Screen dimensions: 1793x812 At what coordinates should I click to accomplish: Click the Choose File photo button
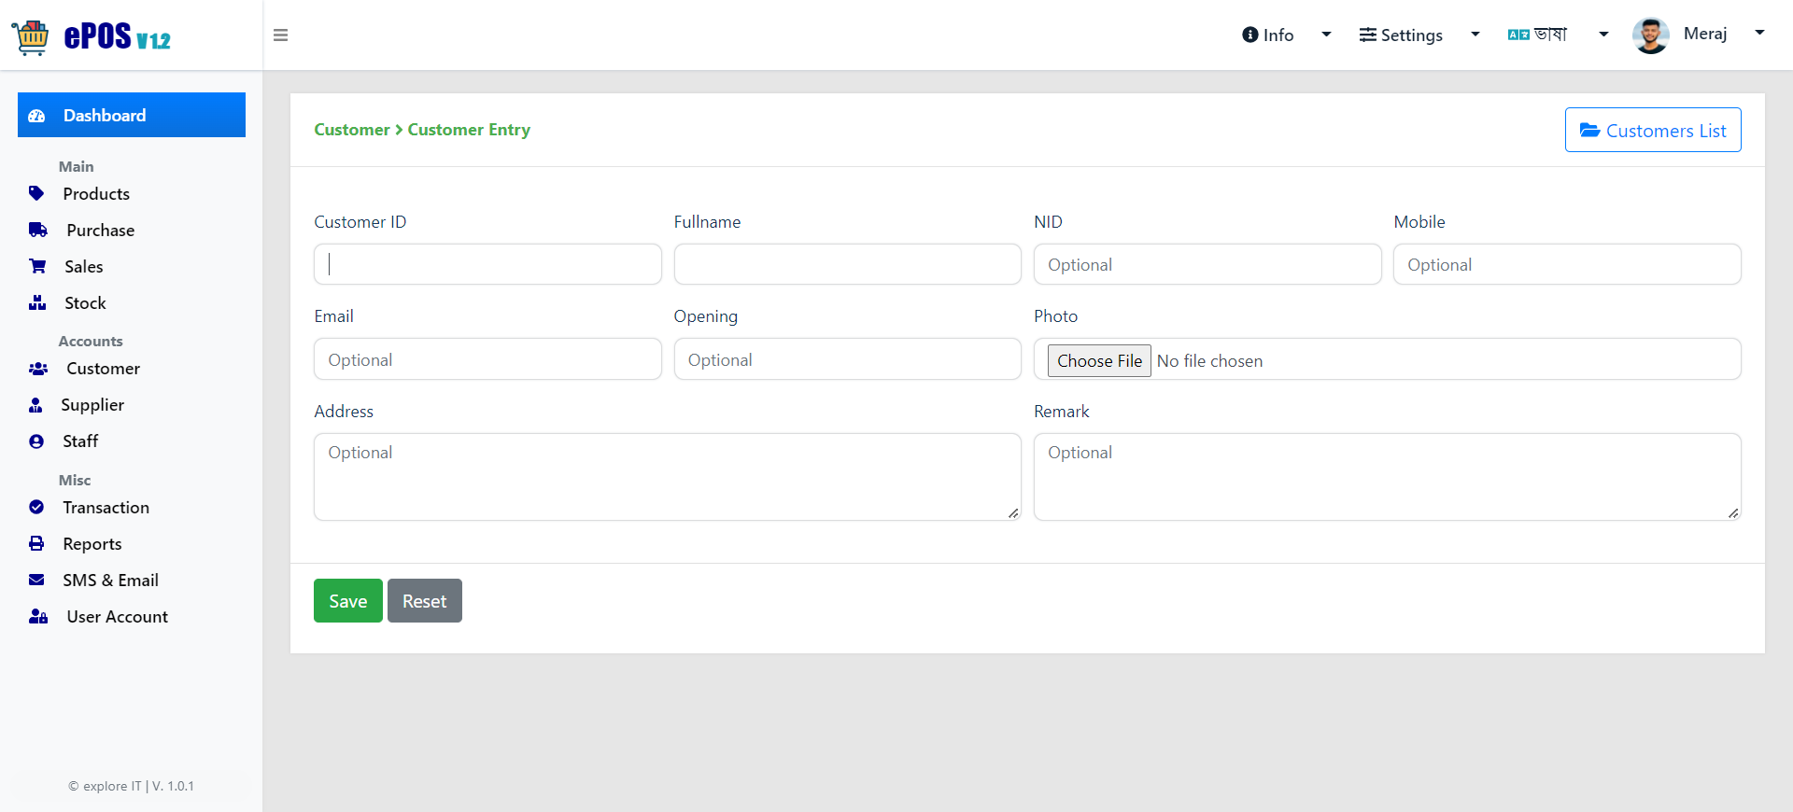[x=1099, y=361]
